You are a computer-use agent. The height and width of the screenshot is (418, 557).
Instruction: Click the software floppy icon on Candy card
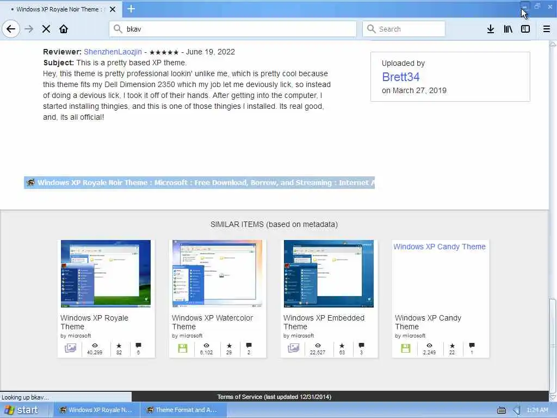click(x=406, y=348)
